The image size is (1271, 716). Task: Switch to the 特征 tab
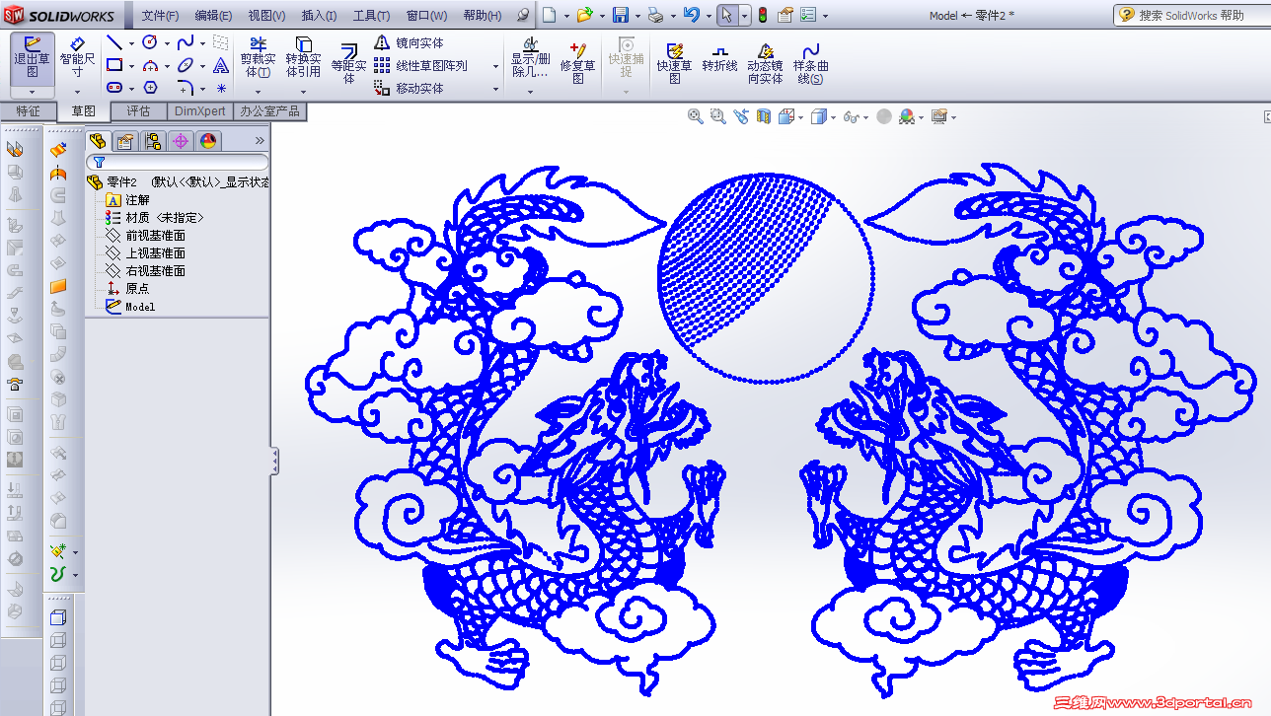[x=28, y=111]
